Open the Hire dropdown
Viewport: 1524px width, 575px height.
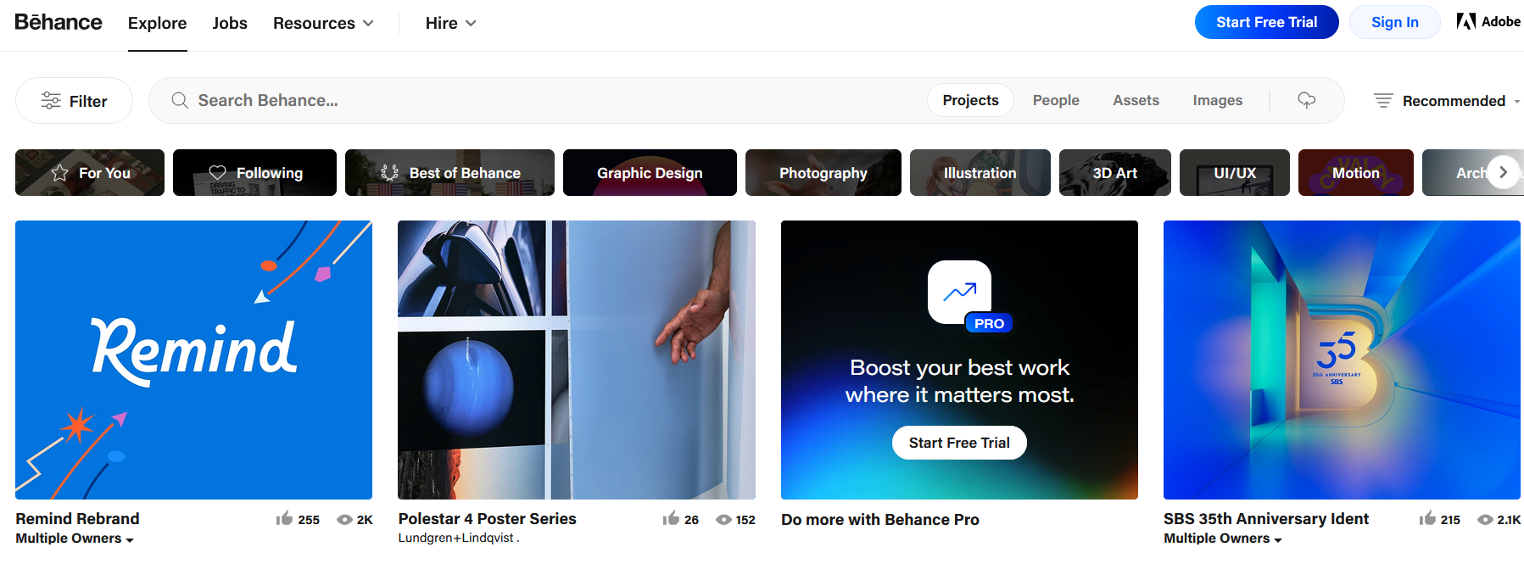tap(450, 23)
